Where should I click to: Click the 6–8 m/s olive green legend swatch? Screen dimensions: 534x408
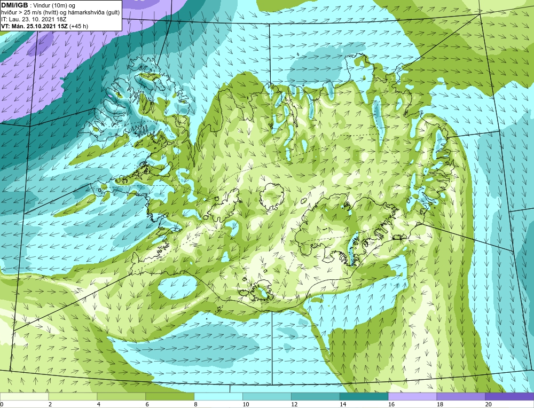(x=170, y=396)
